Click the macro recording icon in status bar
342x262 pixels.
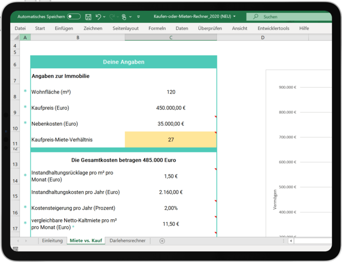point(16,248)
